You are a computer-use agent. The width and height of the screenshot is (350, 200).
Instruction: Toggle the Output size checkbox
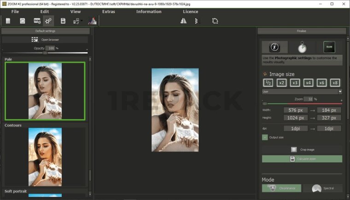[265, 137]
